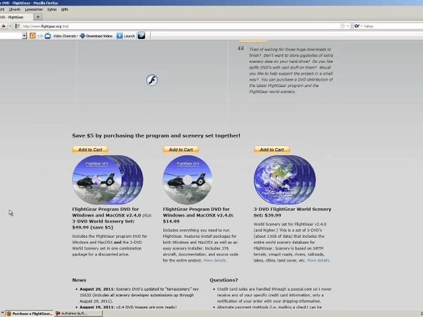Add 3-DVD World Scenery Set to cart

[272, 149]
